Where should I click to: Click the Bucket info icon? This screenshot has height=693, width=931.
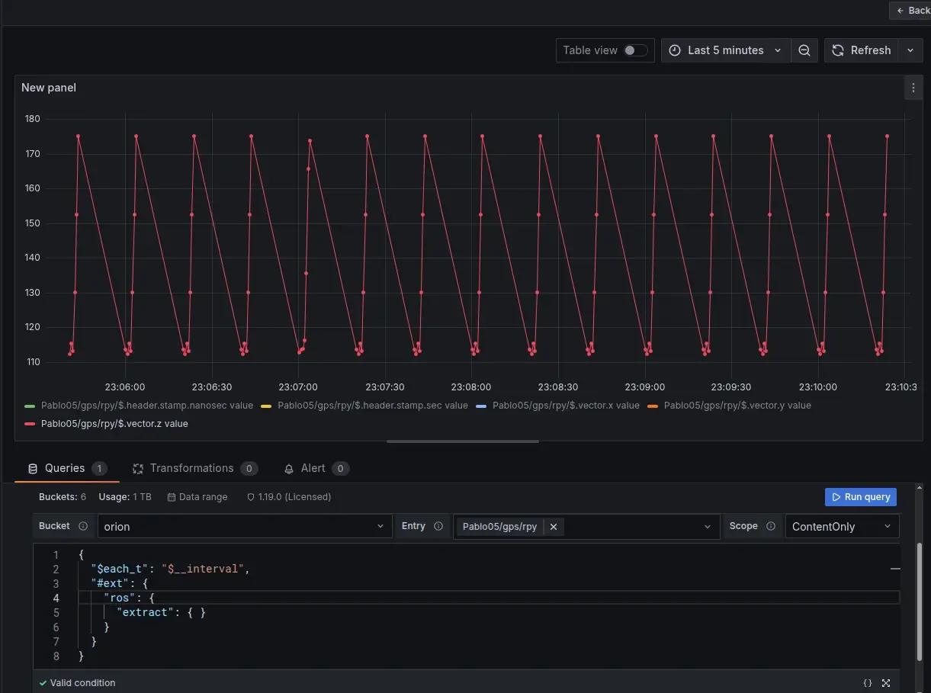[84, 525]
